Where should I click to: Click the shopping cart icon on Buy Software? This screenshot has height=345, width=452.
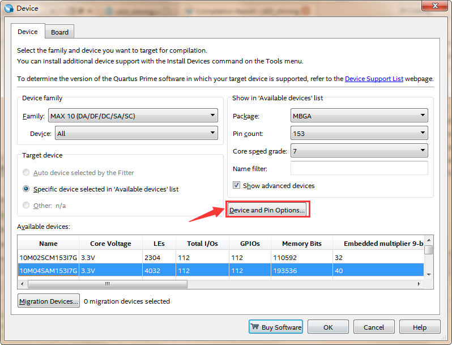255,326
